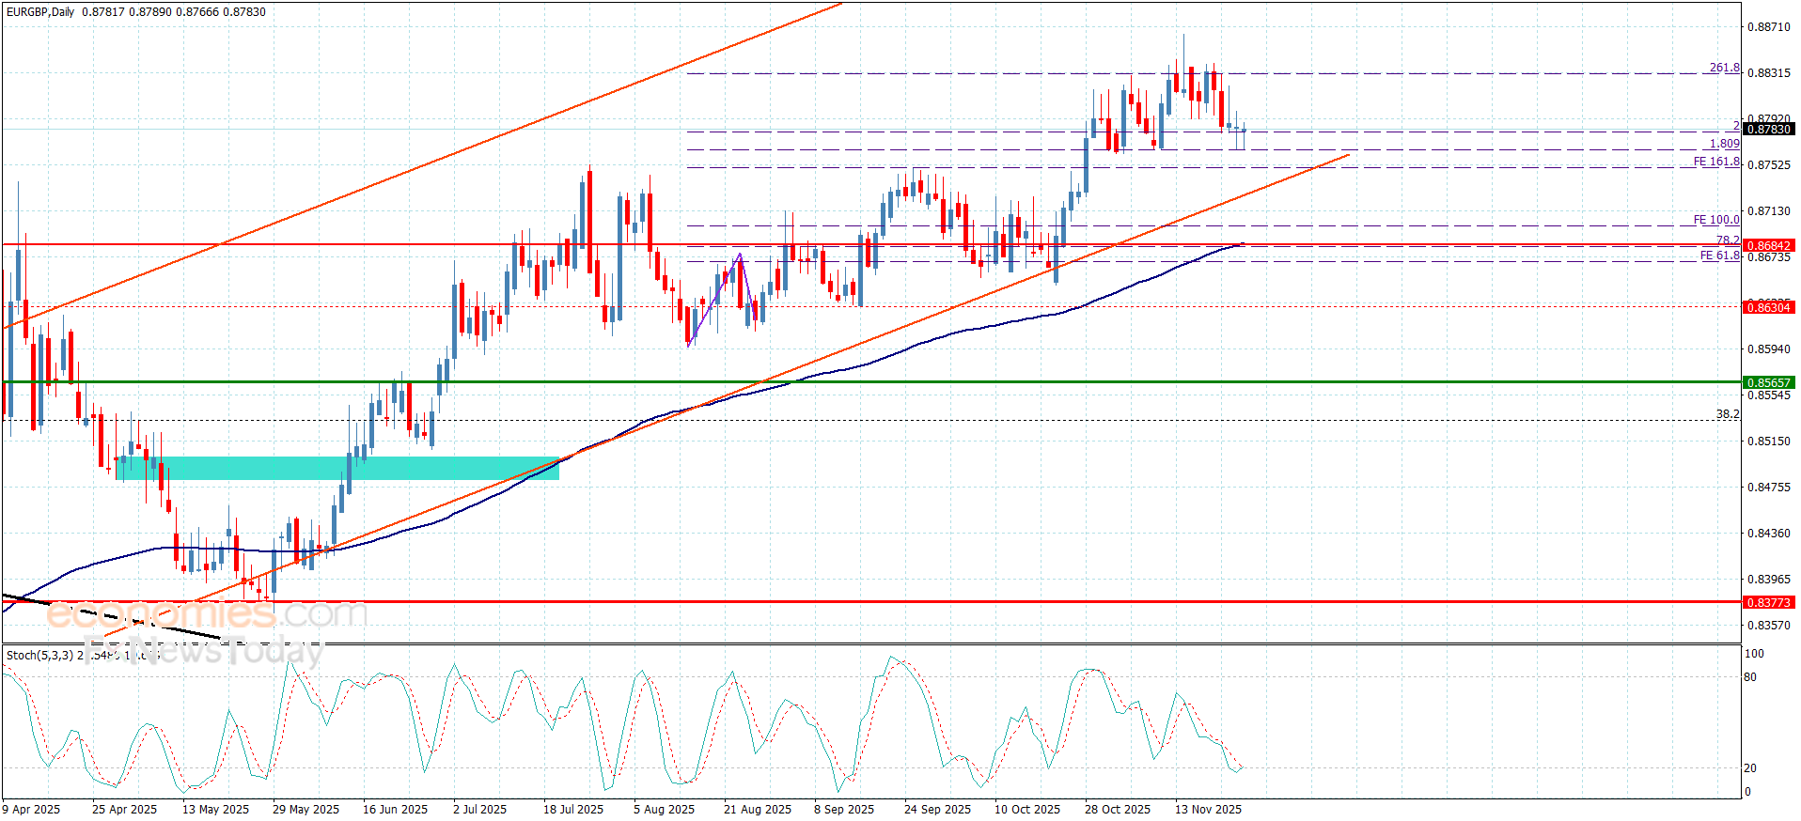Click the economies.com watermark logo
1801x821 pixels.
pos(207,615)
